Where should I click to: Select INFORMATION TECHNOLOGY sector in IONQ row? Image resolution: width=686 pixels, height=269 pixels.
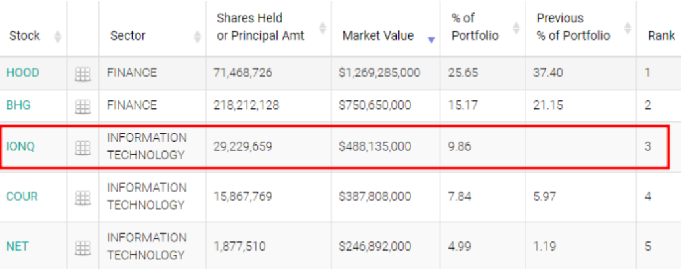[147, 146]
